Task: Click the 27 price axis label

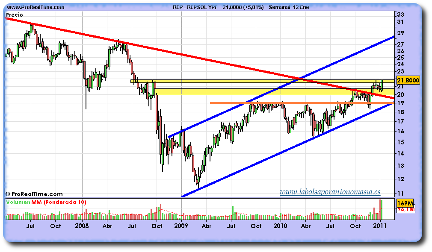Action: (x=401, y=44)
